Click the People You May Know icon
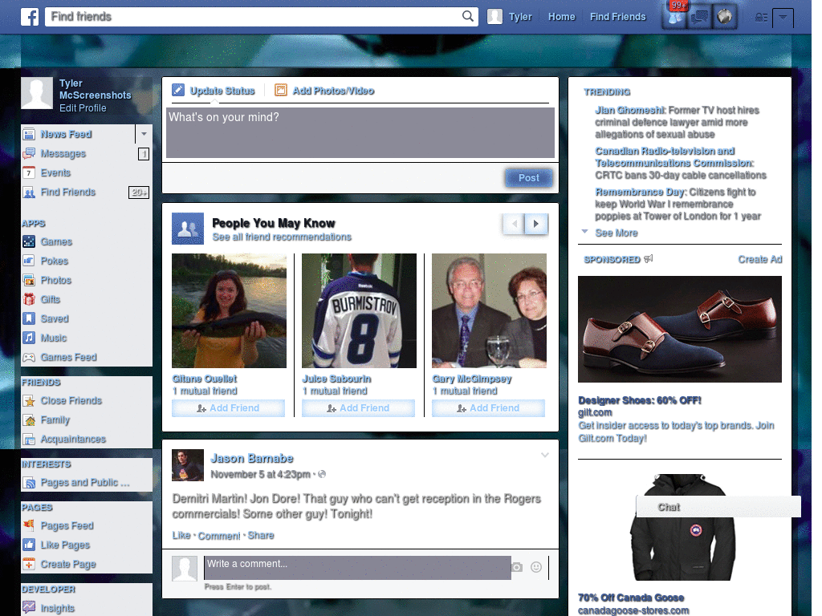This screenshot has width=822, height=616. pos(188,229)
